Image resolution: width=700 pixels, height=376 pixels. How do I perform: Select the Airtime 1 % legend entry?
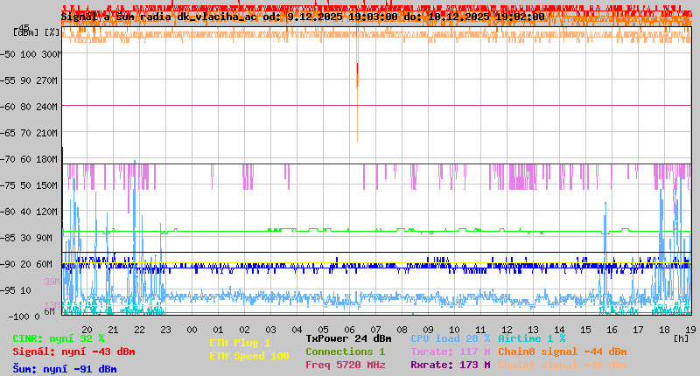(531, 338)
